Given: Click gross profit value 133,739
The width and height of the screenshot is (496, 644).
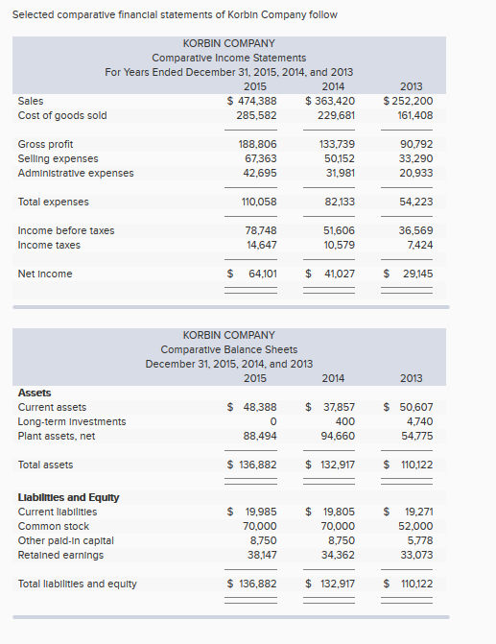Looking at the screenshot, I should (x=337, y=144).
